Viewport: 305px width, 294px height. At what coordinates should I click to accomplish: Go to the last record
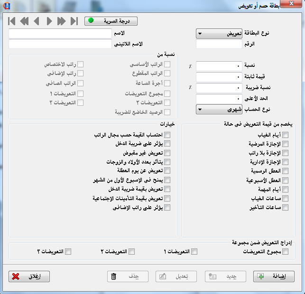pos(74,21)
